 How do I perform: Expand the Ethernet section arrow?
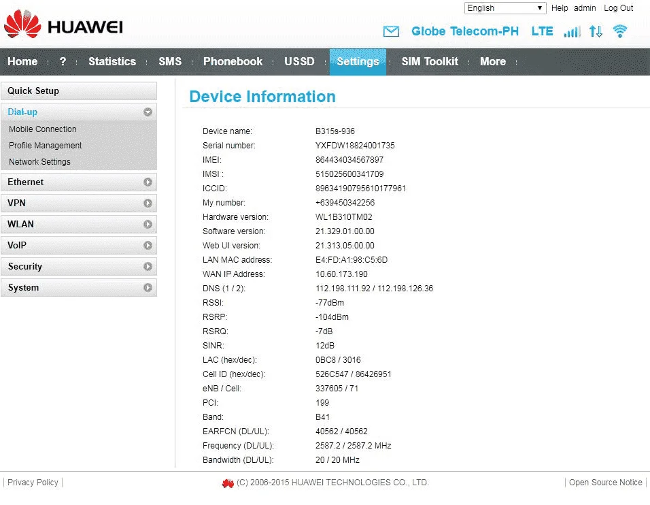[148, 182]
